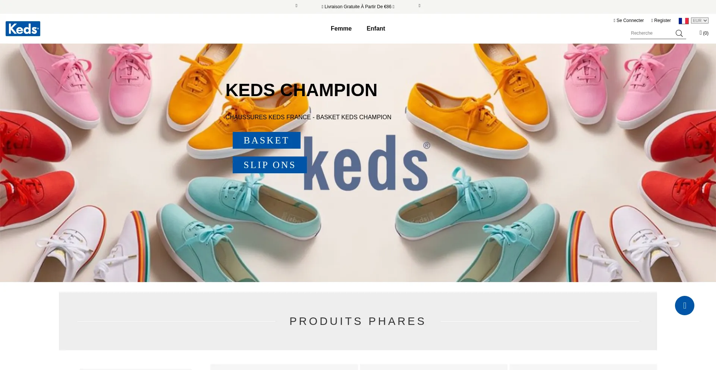
Task: Open the Enfant menu
Action: click(376, 29)
